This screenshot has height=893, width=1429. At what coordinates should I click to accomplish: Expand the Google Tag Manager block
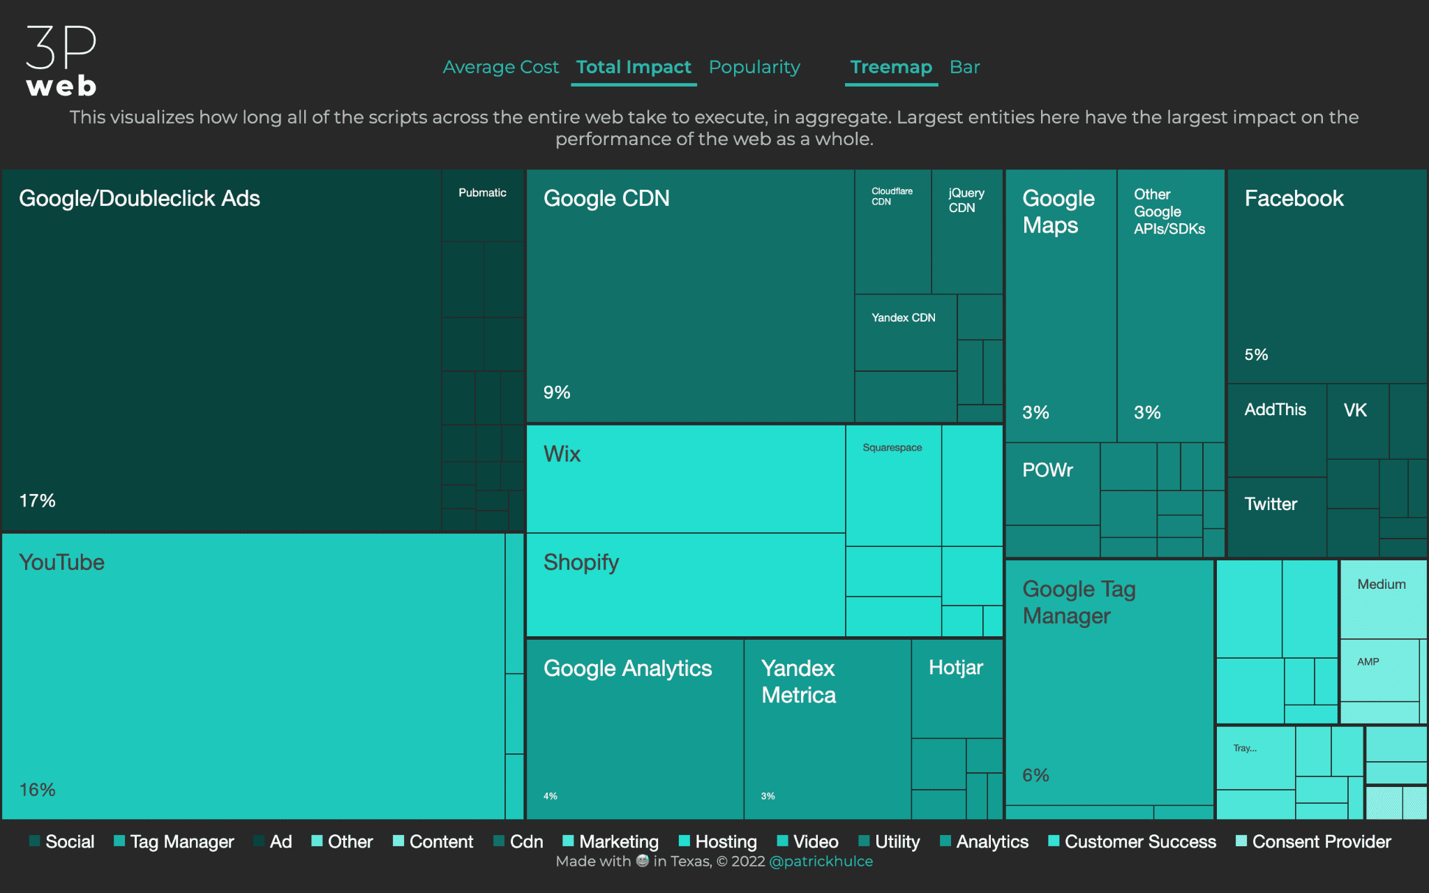pos(1106,679)
